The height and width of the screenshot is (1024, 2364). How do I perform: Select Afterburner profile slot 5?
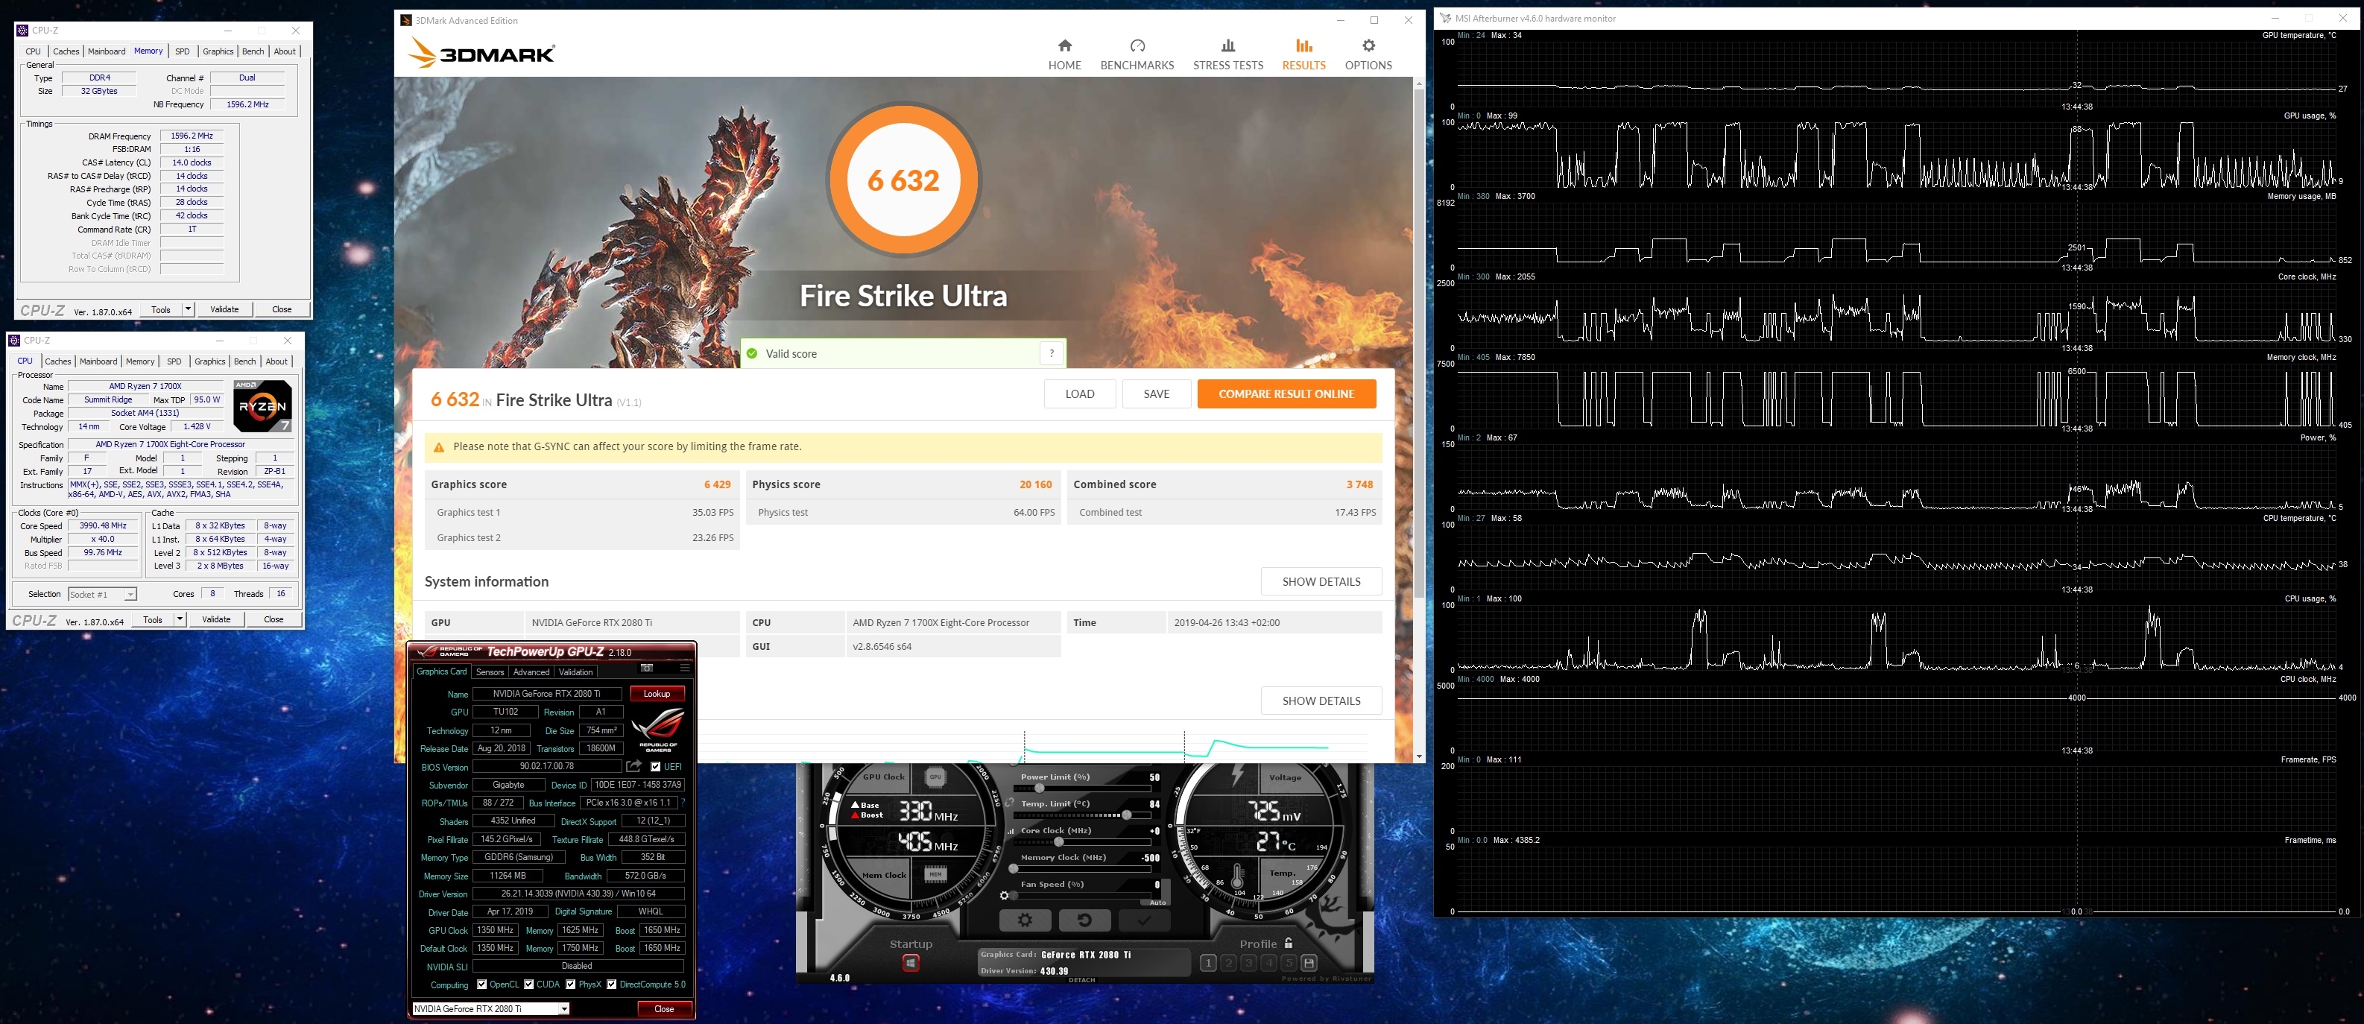pyautogui.click(x=1289, y=964)
